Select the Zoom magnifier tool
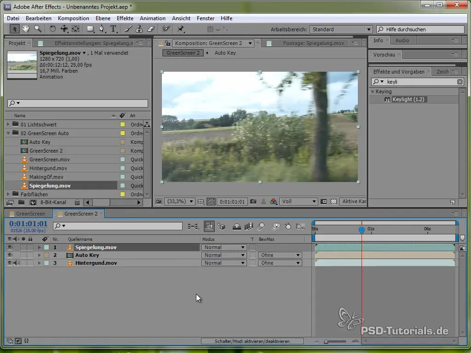The height and width of the screenshot is (353, 471). [38, 29]
